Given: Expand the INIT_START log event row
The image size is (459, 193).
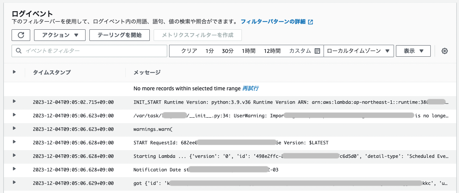Looking at the screenshot, I should point(14,101).
